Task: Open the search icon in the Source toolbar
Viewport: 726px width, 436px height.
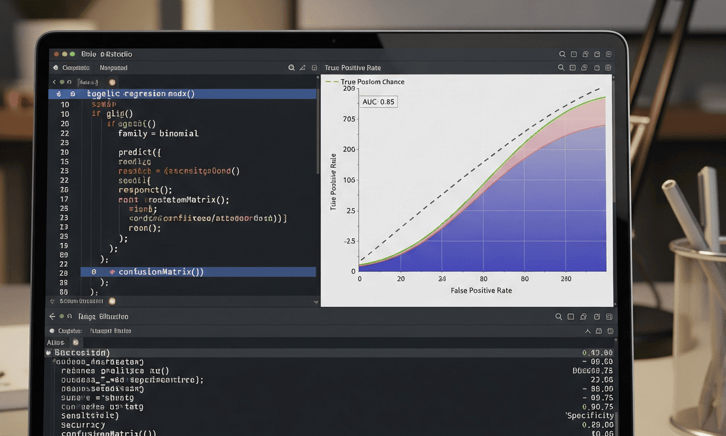Action: (x=291, y=68)
